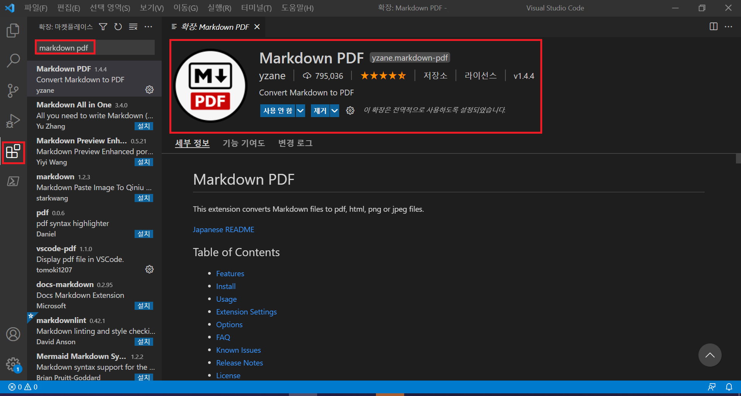This screenshot has width=741, height=396.
Task: Split the editor to the right
Action: click(714, 27)
